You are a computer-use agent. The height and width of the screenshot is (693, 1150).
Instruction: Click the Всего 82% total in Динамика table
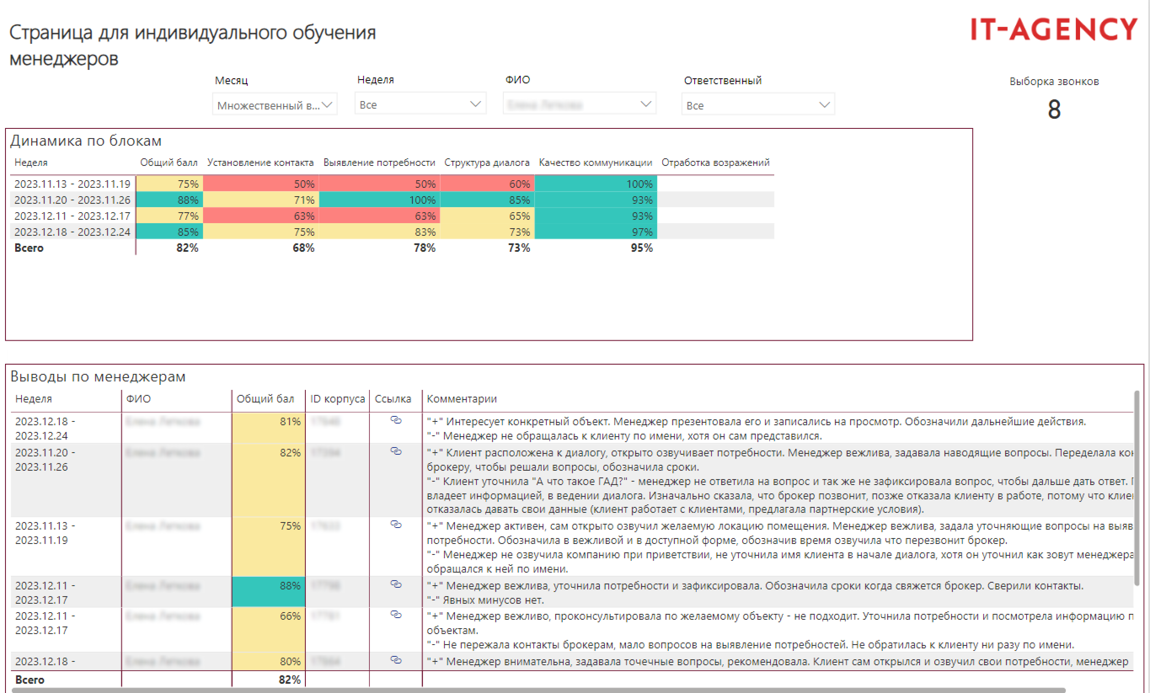[187, 248]
